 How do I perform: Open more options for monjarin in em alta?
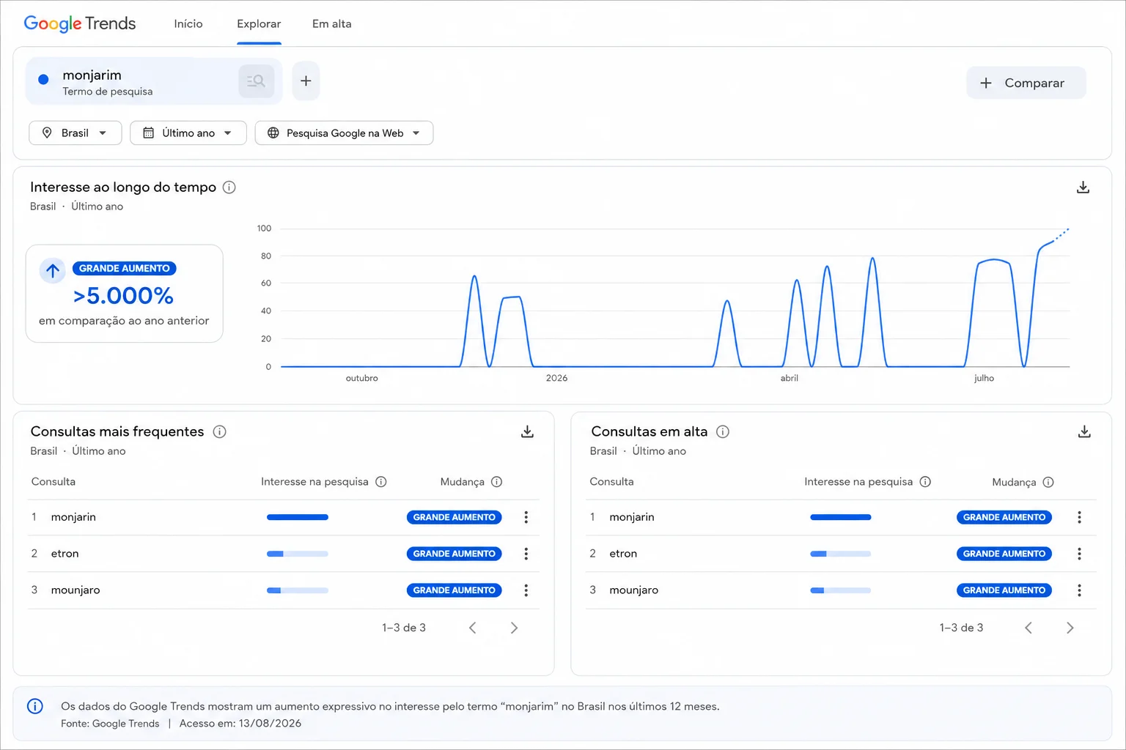pyautogui.click(x=1079, y=517)
